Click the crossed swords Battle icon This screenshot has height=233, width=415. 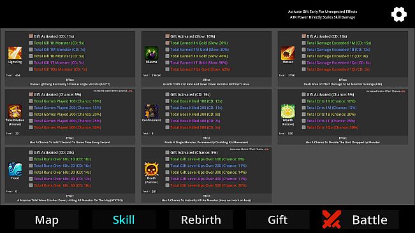(x=331, y=220)
